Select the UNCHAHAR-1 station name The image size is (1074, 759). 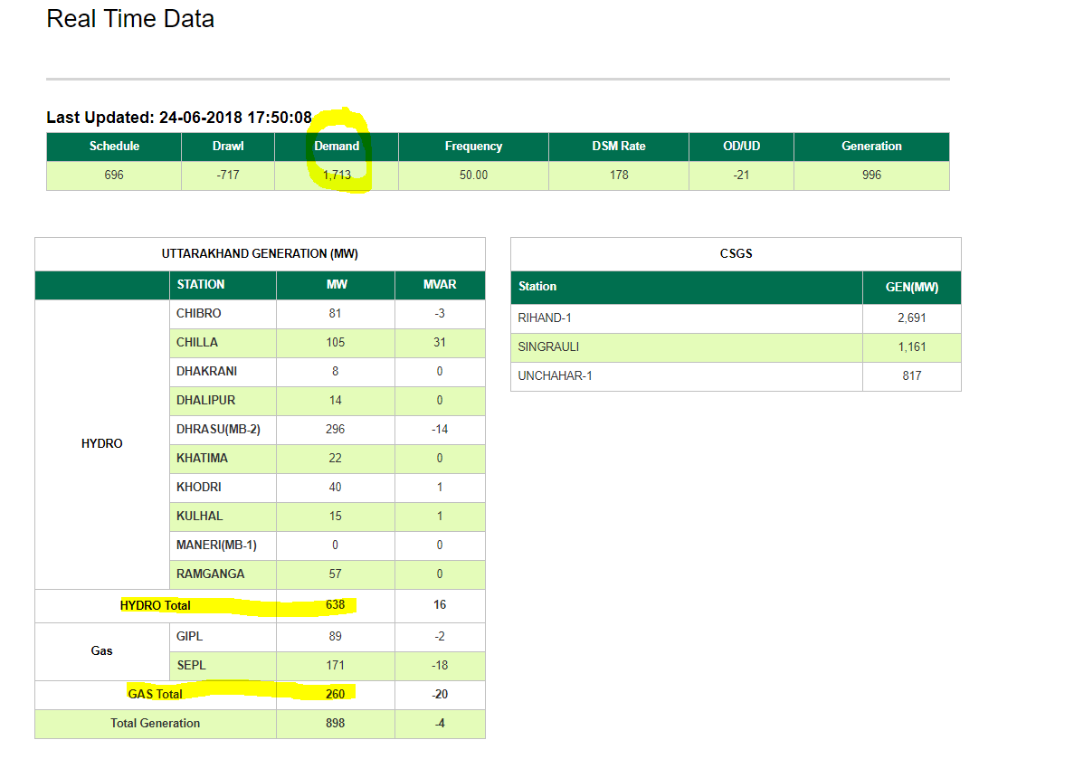(x=556, y=376)
